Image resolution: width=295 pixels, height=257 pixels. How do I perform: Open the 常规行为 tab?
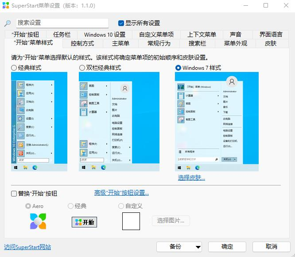tap(159, 44)
